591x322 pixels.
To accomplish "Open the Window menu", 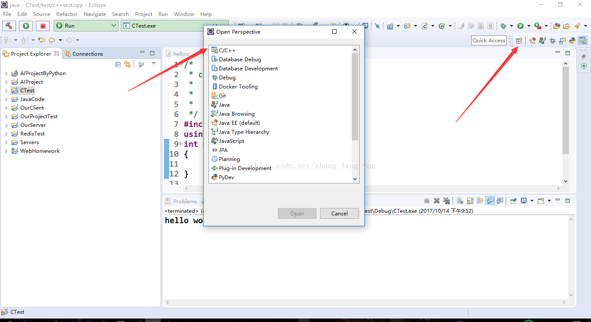I will 184,14.
